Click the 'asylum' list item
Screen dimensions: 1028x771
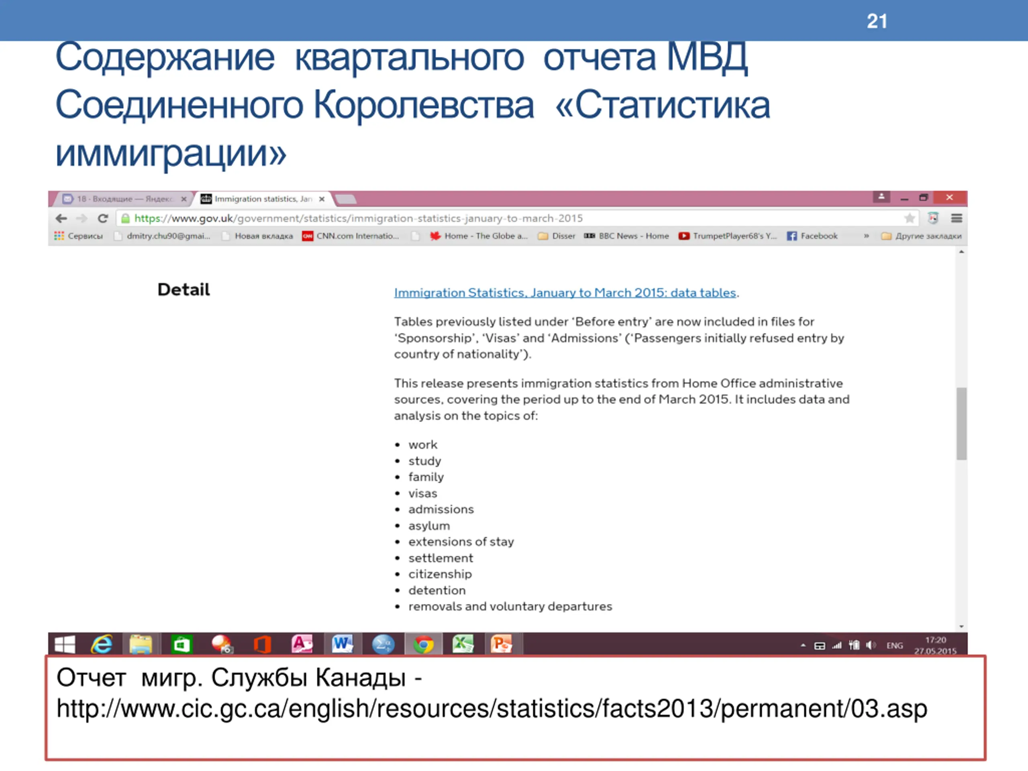click(x=429, y=526)
